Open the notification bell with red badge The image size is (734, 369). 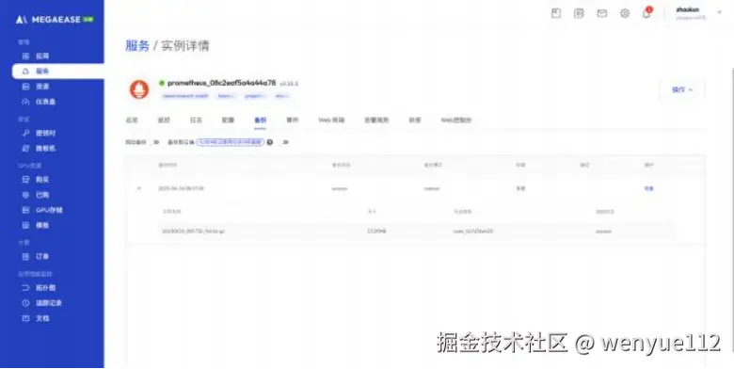point(646,12)
